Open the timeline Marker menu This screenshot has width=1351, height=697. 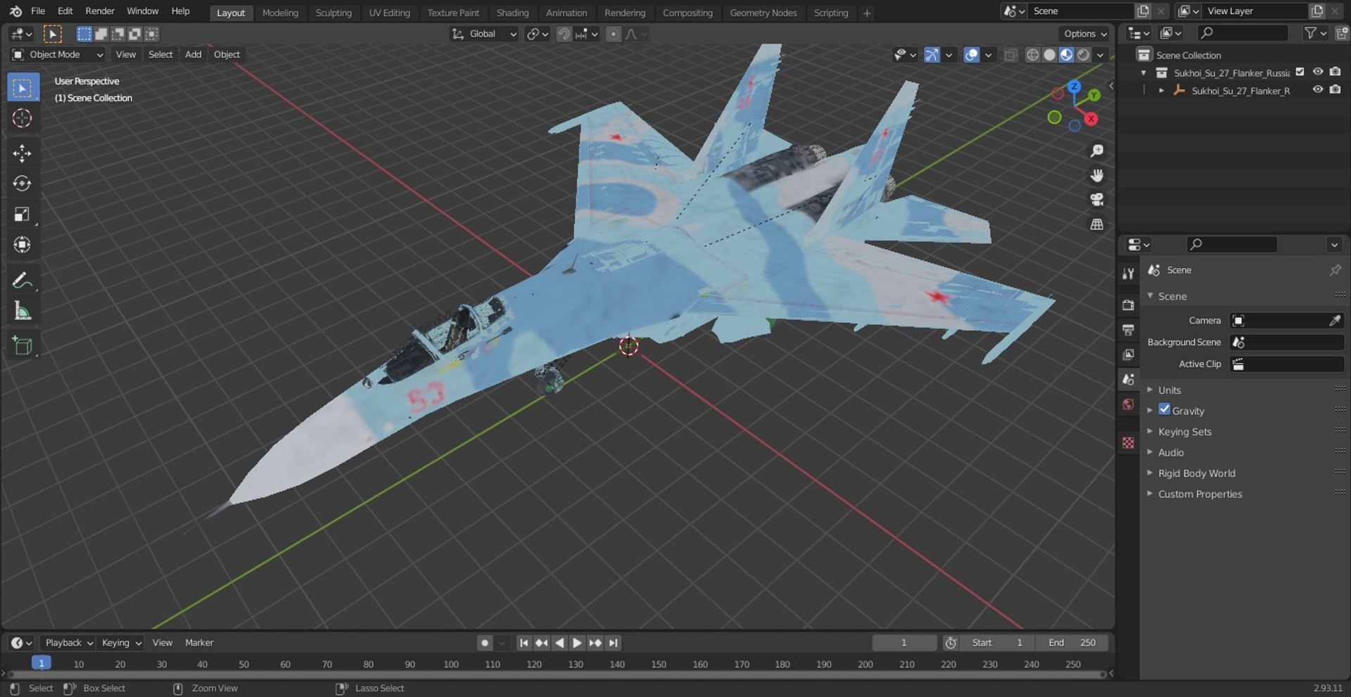click(199, 643)
